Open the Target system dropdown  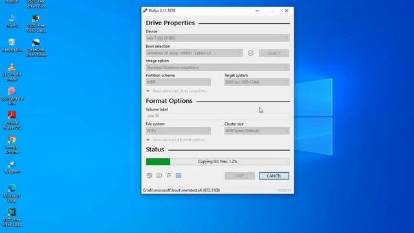tap(257, 82)
